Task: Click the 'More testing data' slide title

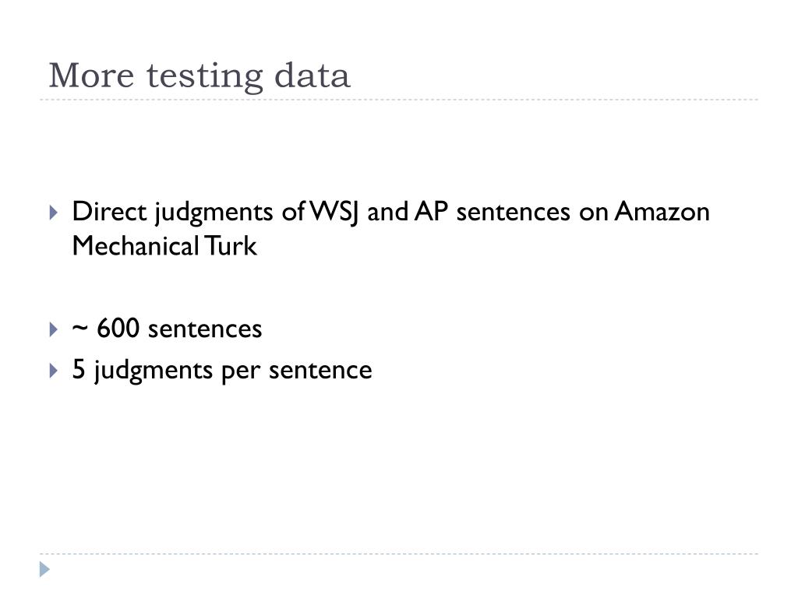Action: tap(199, 76)
